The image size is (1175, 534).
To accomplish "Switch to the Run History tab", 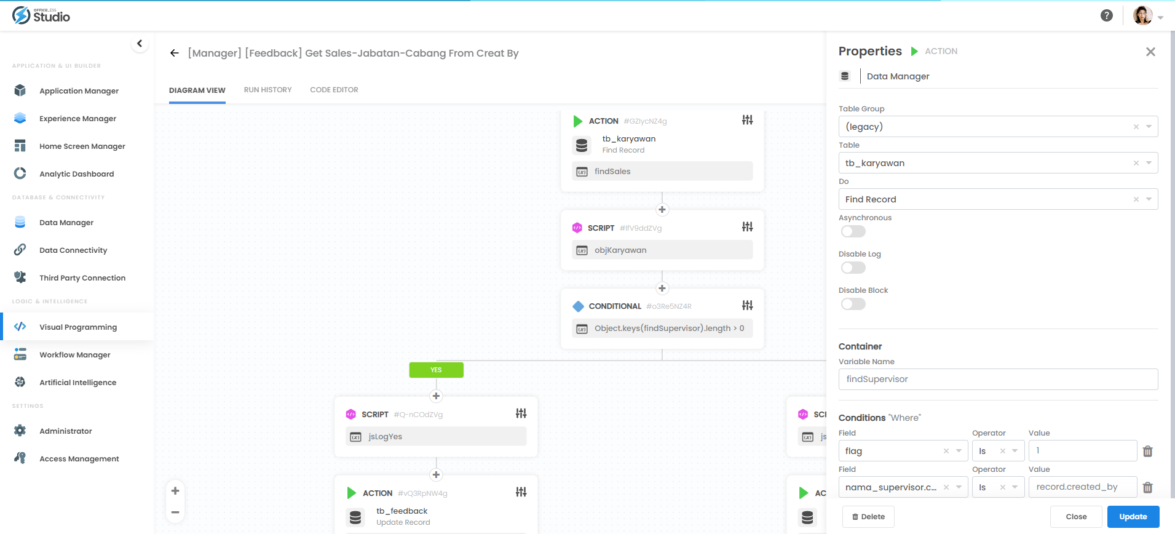I will click(x=267, y=90).
